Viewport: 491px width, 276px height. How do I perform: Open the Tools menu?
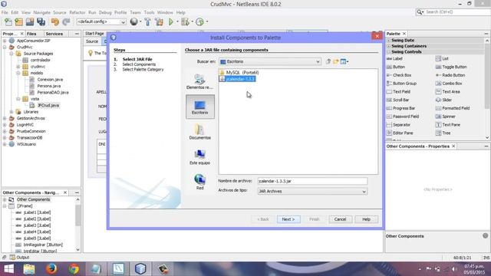(x=149, y=12)
